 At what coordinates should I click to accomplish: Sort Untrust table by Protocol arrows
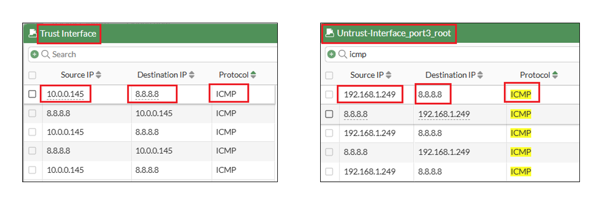(555, 75)
